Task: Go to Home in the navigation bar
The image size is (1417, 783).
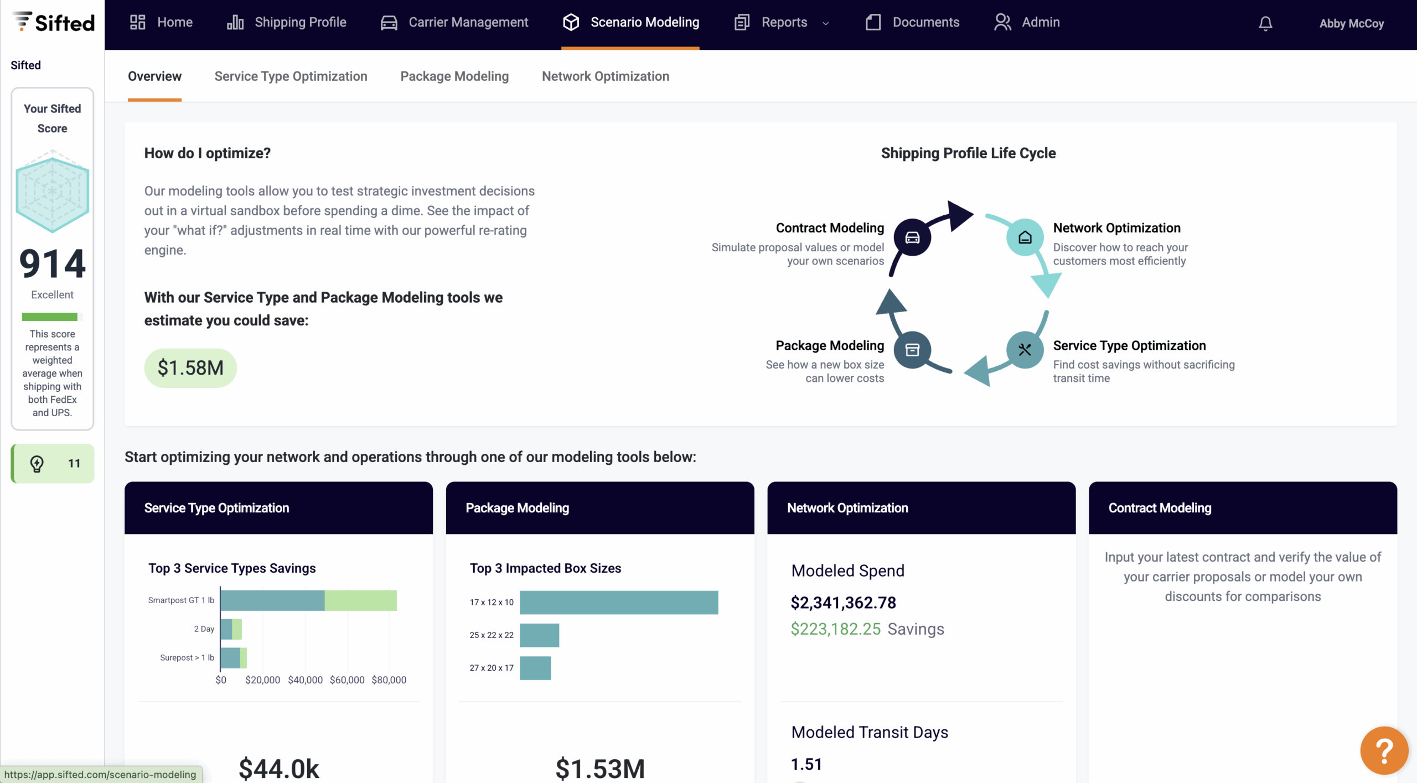Action: (x=161, y=22)
